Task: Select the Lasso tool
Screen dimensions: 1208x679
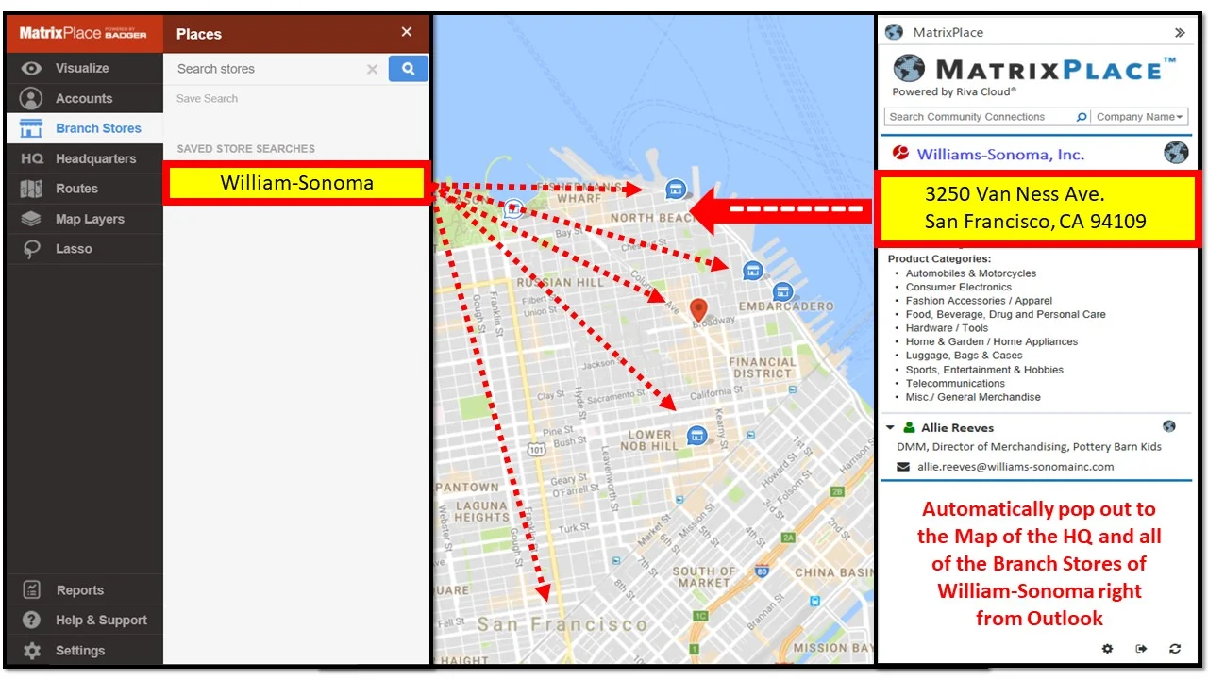Action: [x=84, y=249]
